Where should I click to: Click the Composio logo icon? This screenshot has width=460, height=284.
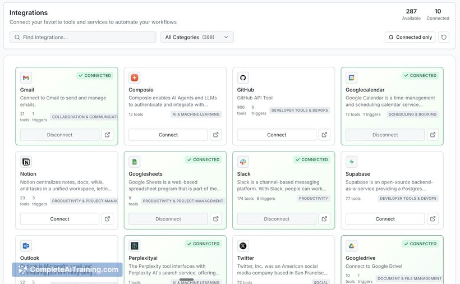pos(135,78)
